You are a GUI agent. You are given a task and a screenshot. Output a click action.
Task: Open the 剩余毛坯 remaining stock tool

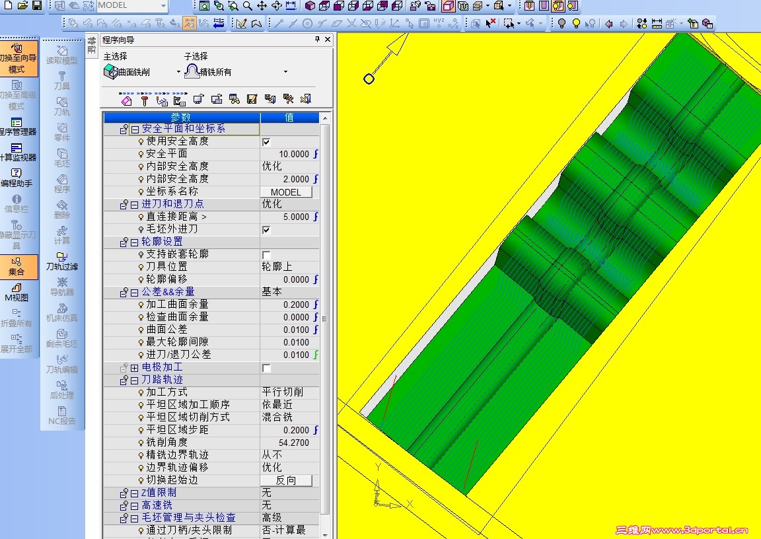pos(63,340)
